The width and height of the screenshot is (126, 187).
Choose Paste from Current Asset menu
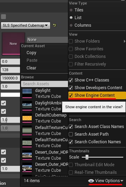coord(32,60)
